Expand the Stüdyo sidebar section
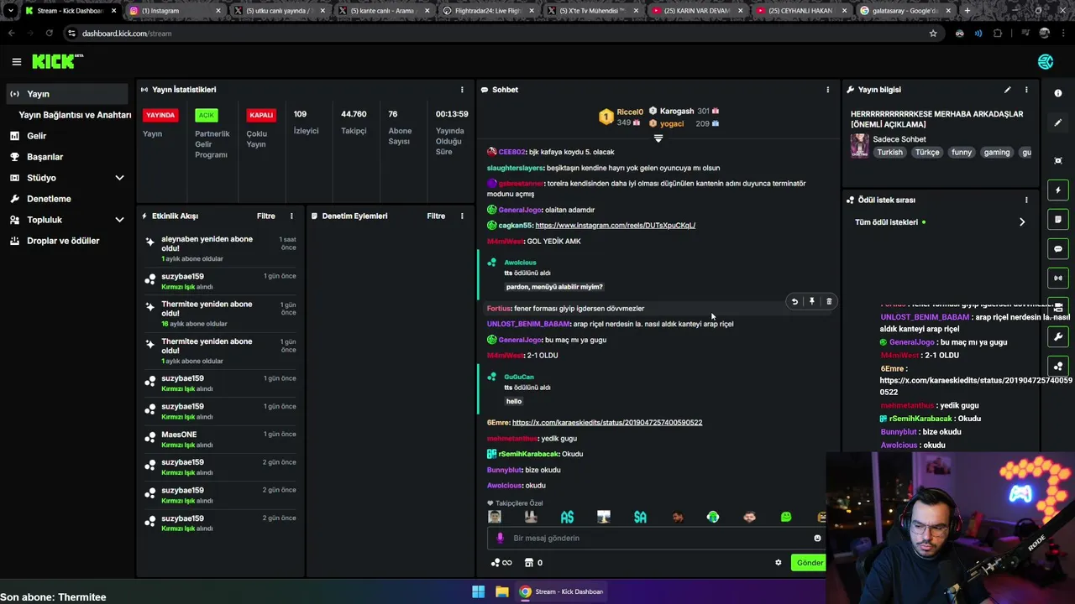This screenshot has width=1075, height=604. 119,178
